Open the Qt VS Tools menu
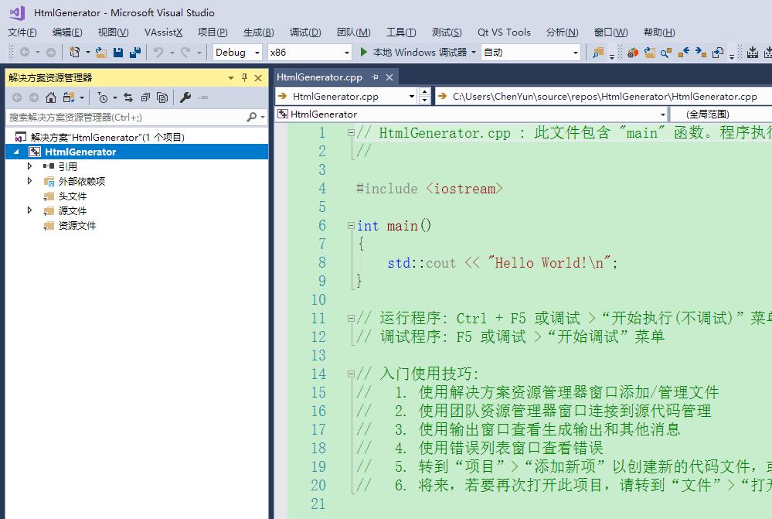This screenshot has width=772, height=519. click(504, 32)
